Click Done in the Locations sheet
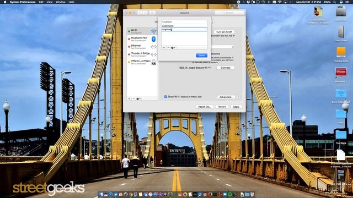Screen dimensions: 353x198 point(201,55)
